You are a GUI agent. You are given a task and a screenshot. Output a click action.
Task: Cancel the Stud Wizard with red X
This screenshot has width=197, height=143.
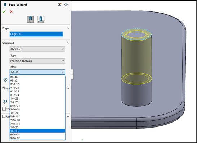[11, 11]
